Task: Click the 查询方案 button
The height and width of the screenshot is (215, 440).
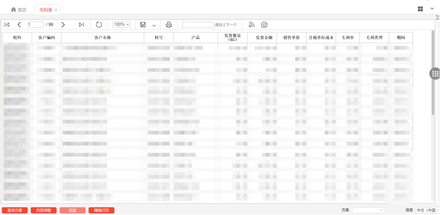Action: point(15,210)
